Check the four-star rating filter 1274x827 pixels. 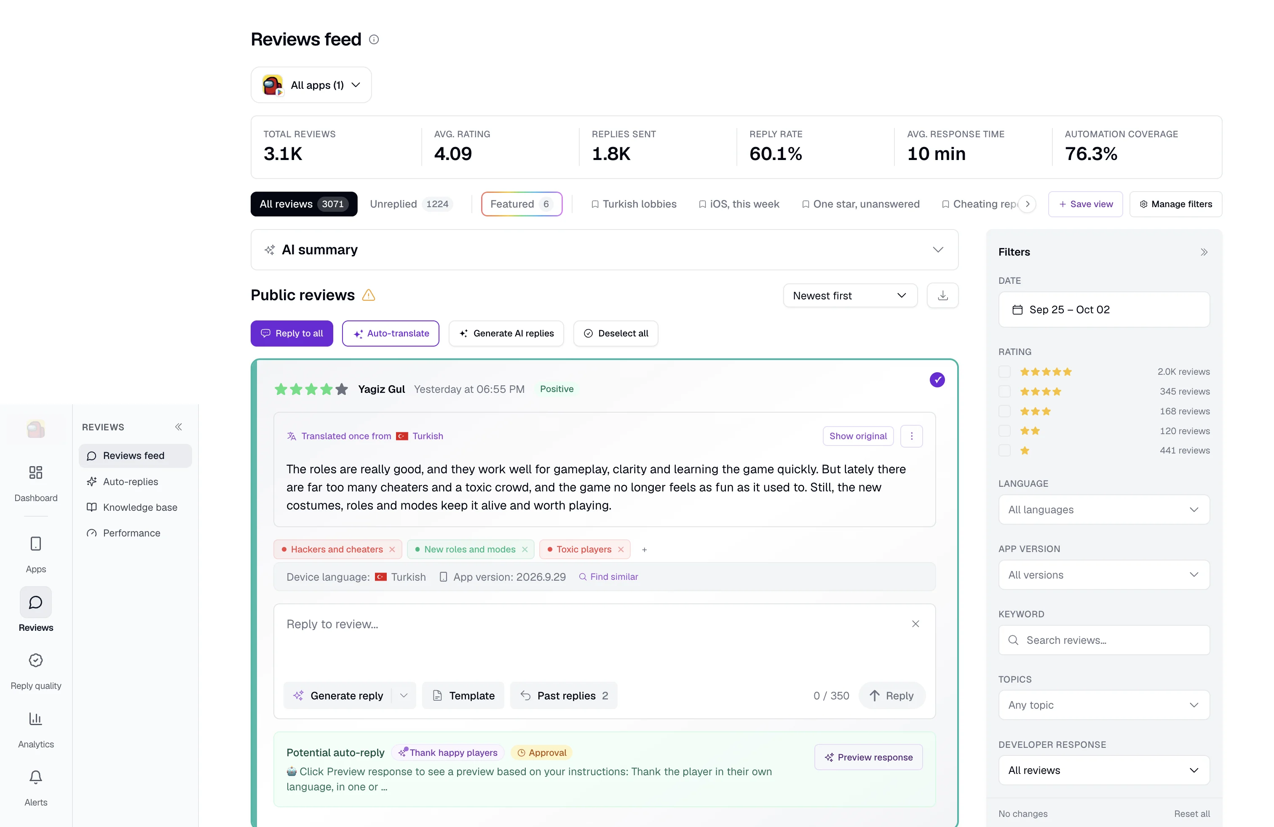point(1004,392)
